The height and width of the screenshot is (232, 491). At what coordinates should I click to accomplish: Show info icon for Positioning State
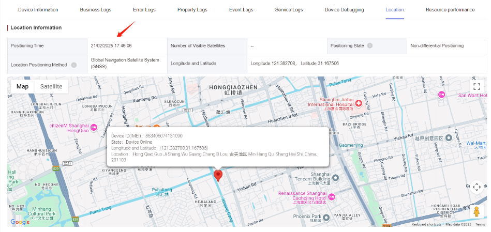tap(370, 45)
